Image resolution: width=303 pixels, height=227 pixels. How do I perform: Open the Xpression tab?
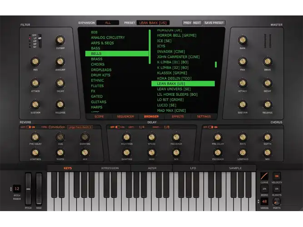coord(110,168)
